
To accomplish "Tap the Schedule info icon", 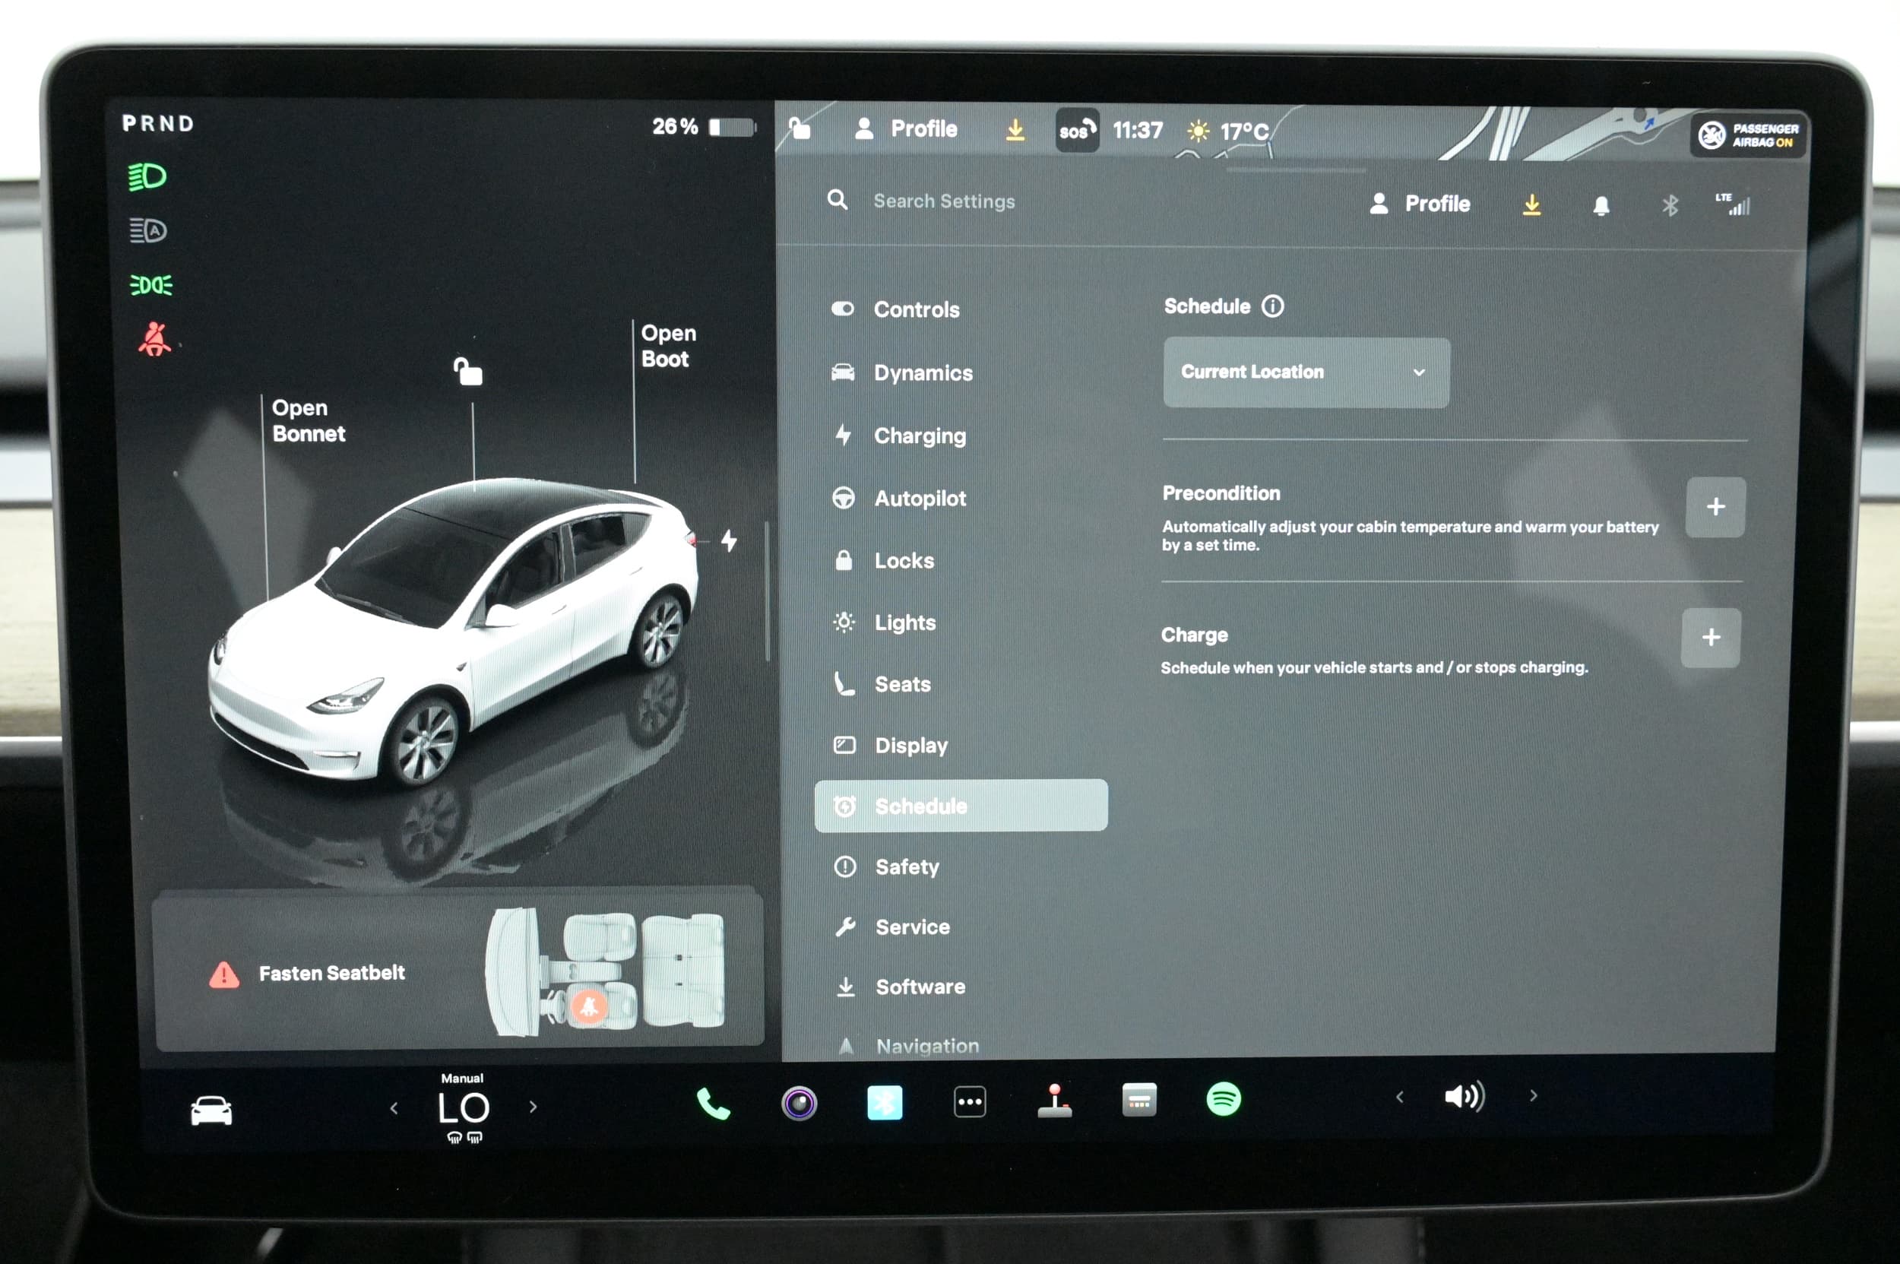I will [x=1272, y=306].
